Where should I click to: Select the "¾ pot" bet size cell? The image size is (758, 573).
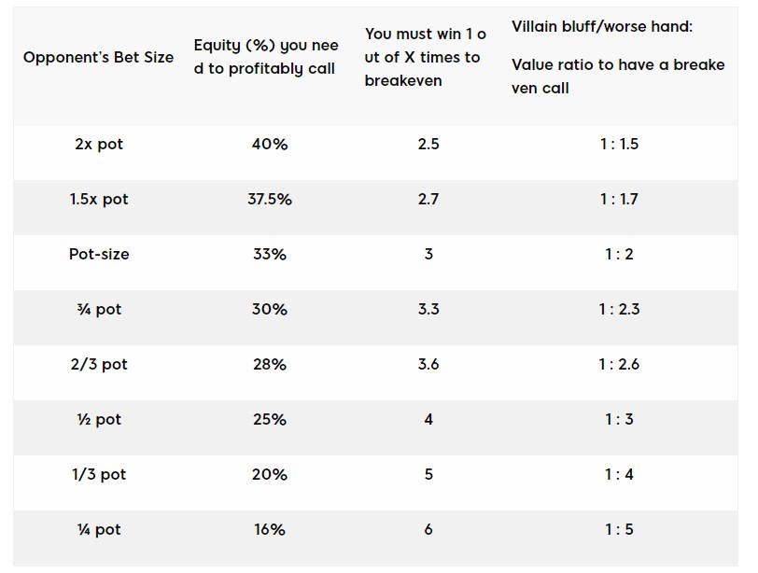(x=98, y=309)
